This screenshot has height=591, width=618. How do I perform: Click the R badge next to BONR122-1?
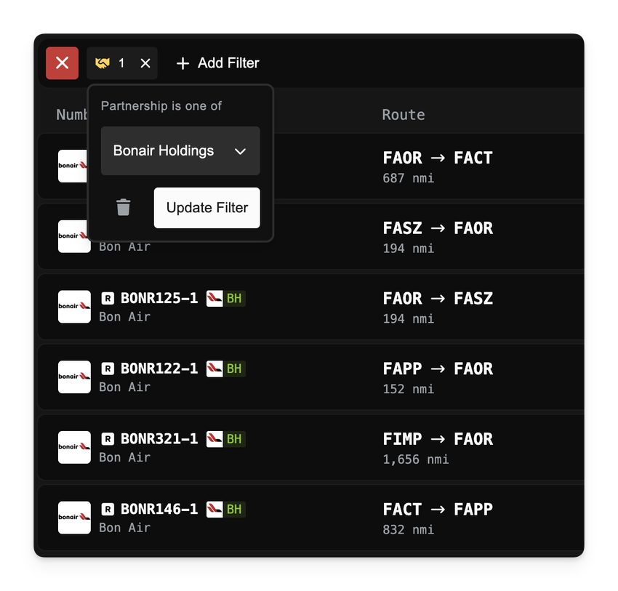pyautogui.click(x=108, y=369)
